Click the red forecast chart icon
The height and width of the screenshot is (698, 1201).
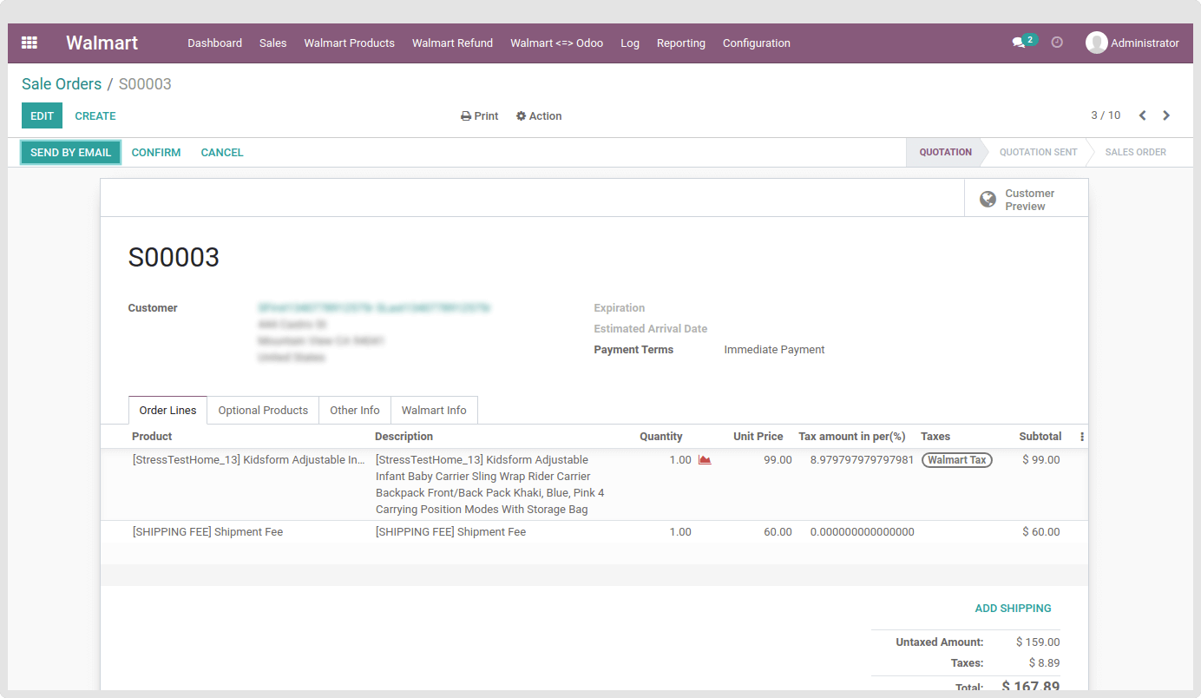[705, 460]
